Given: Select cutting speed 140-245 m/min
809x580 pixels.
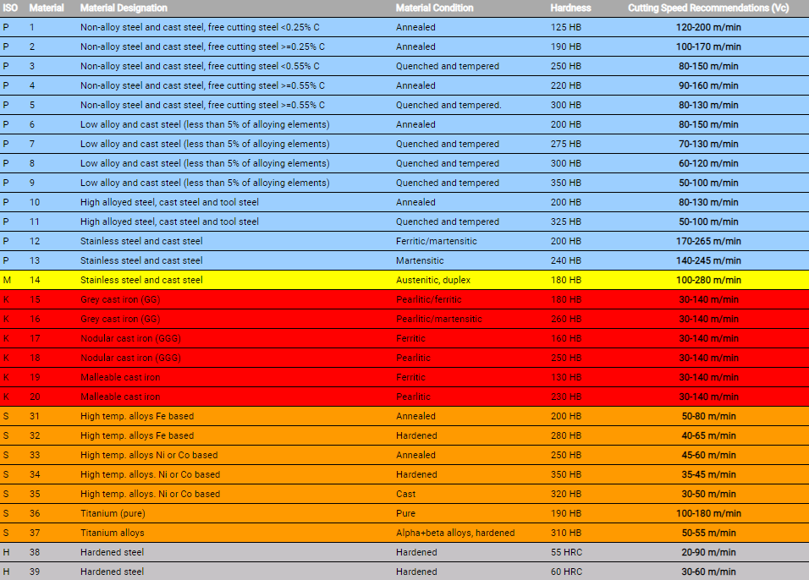Looking at the screenshot, I should (x=708, y=261).
